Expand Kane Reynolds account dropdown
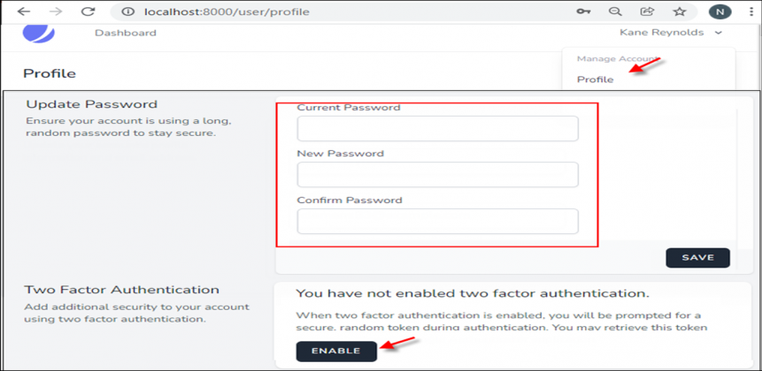The width and height of the screenshot is (762, 371). click(x=671, y=33)
